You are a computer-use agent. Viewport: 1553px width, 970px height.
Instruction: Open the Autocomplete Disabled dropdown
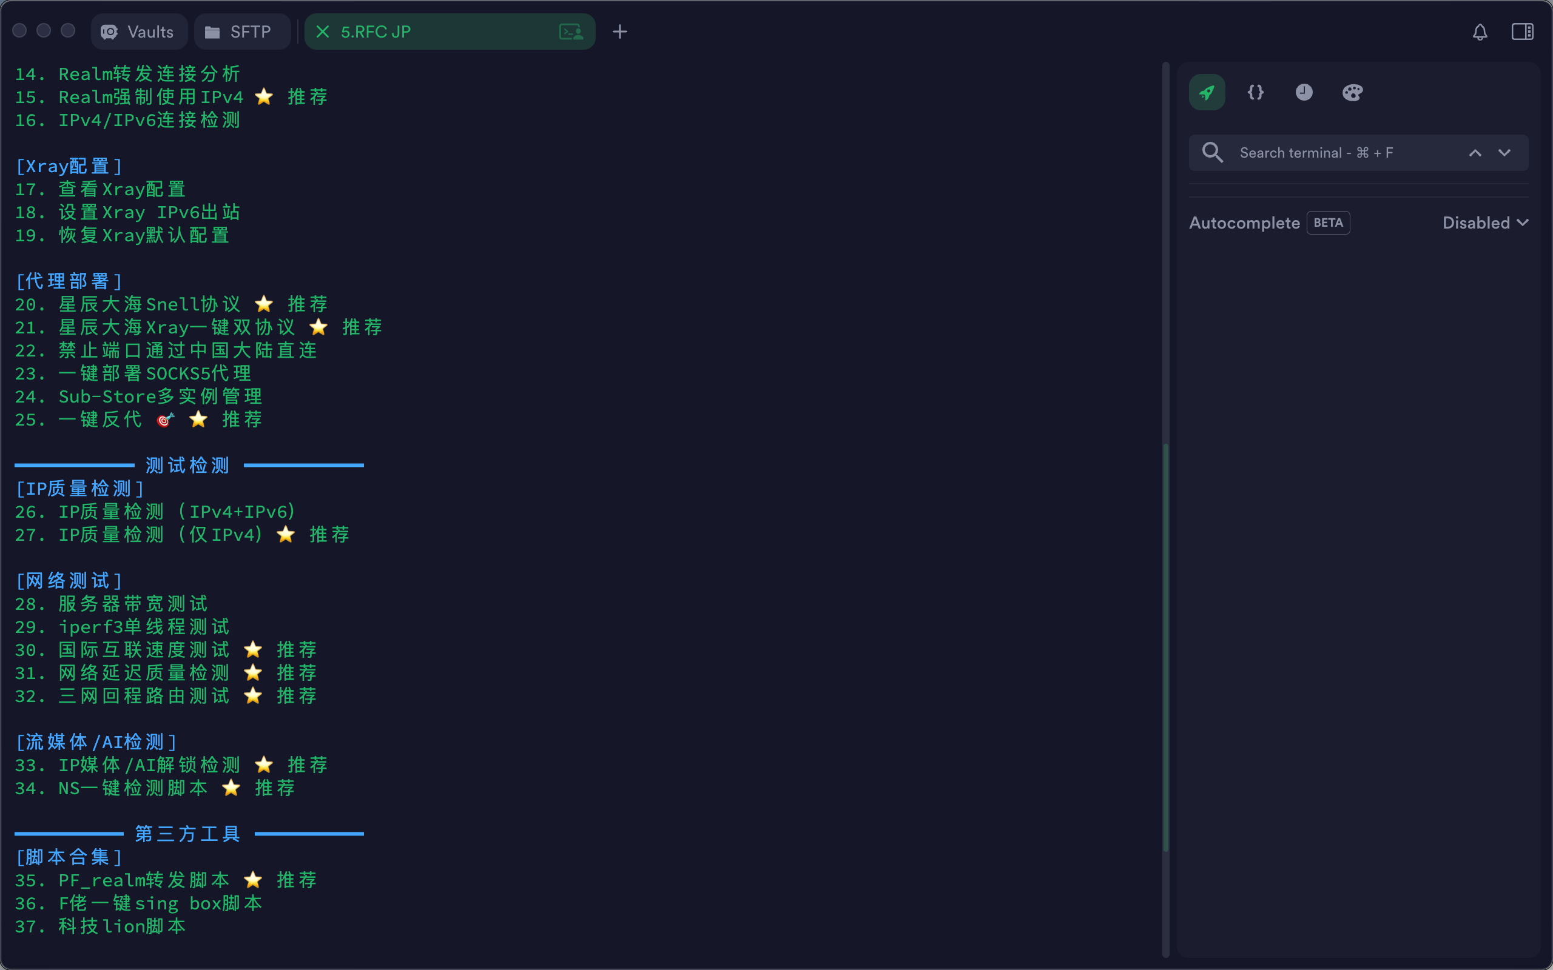click(x=1485, y=222)
